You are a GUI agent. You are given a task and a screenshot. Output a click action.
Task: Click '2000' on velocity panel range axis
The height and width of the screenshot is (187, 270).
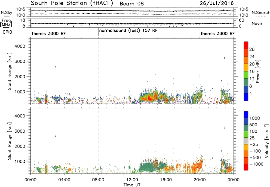20,146
